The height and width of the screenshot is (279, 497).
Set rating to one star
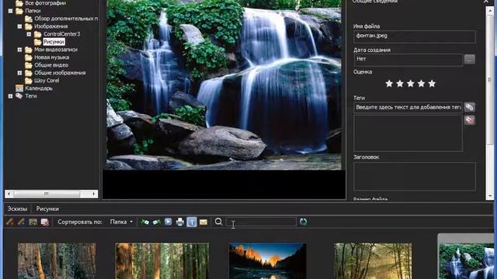pos(389,84)
